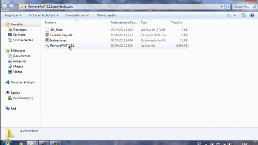
Task: Click the Música note icon
Action: [x=10, y=66]
